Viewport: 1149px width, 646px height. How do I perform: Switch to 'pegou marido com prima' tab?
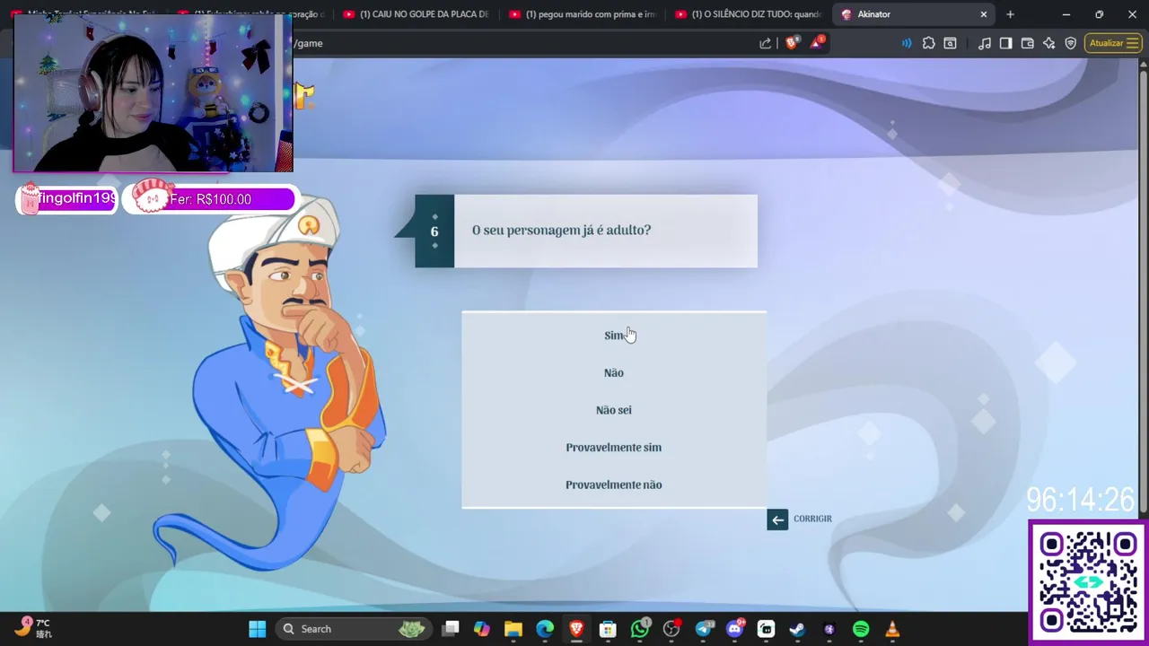click(x=582, y=14)
